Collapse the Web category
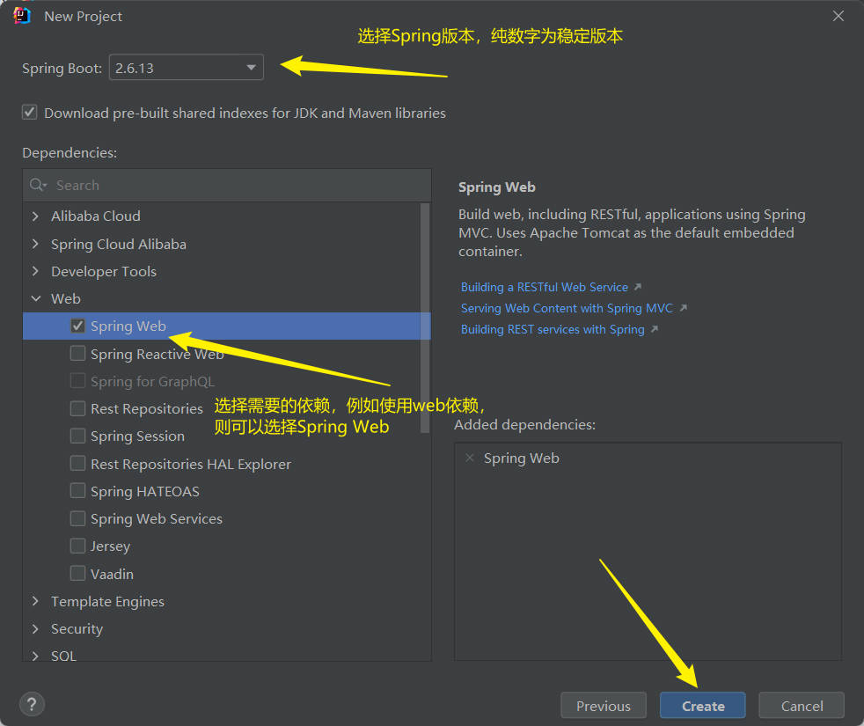This screenshot has width=864, height=726. pyautogui.click(x=36, y=298)
